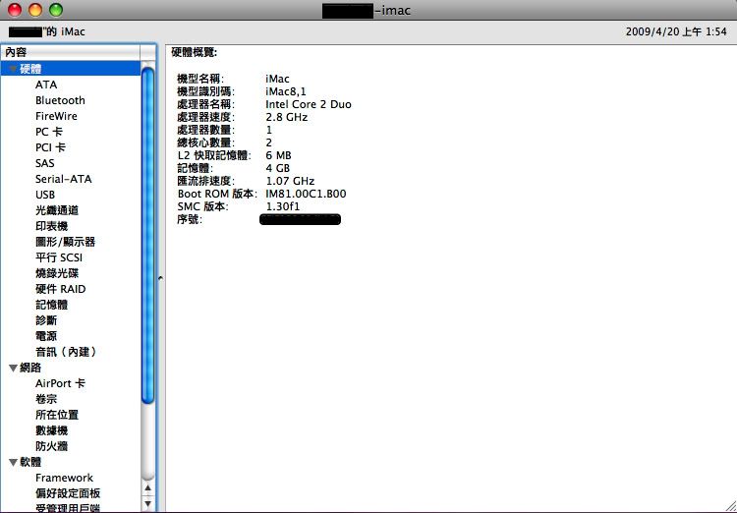Screen dimensions: 737x513
Task: Select the 軟體 category label
Action: pos(30,463)
